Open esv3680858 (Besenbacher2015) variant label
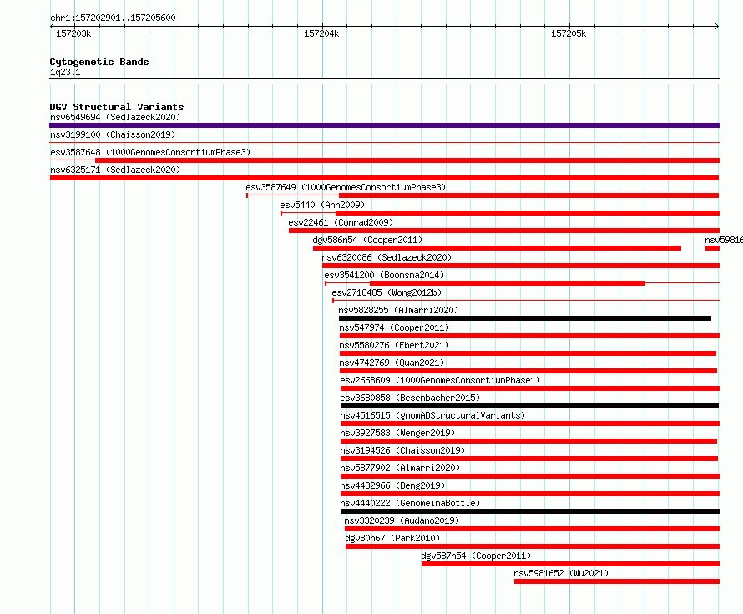 tap(410, 398)
